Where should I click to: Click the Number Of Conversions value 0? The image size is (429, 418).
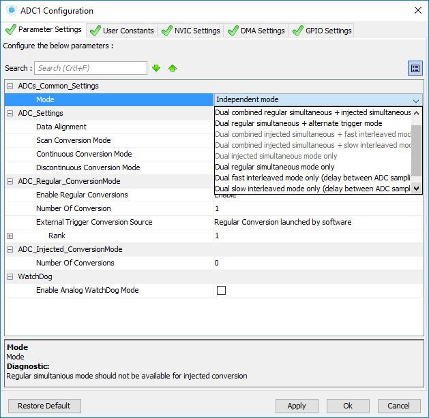click(216, 263)
